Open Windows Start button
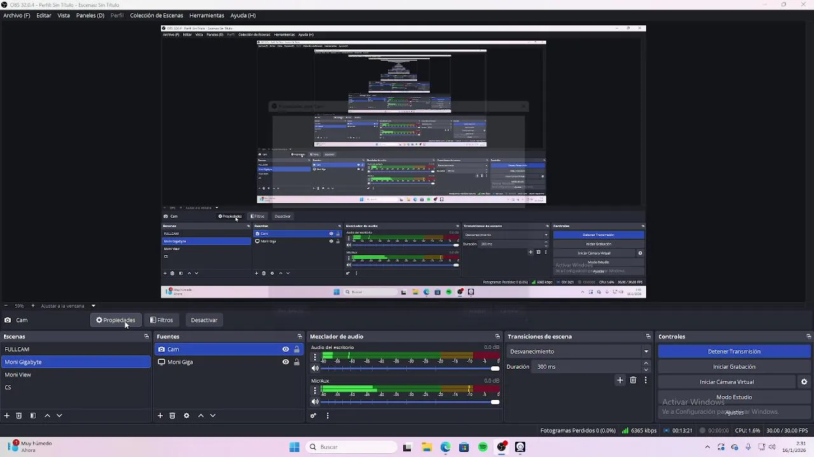814x457 pixels. pyautogui.click(x=294, y=447)
